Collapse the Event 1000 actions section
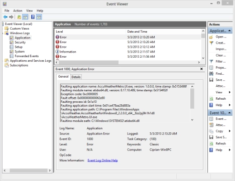The width and height of the screenshot is (235, 181). click(229, 113)
